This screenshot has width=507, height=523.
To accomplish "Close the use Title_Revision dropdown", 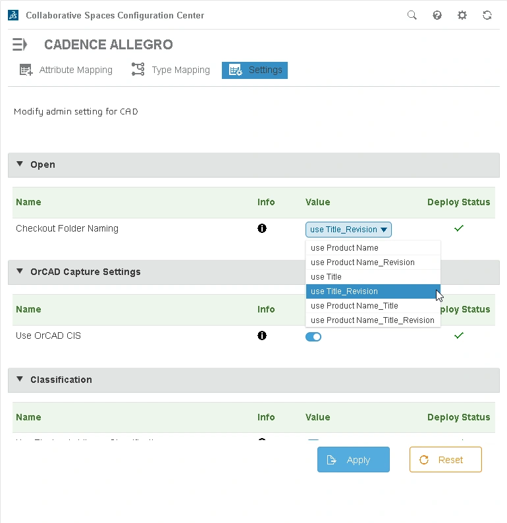I will click(348, 230).
